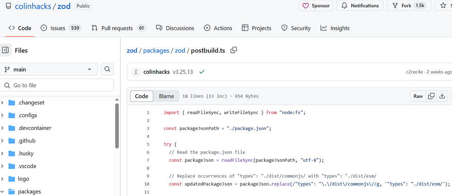452x196 pixels.
Task: Click the Pull requests count badge 61
Action: [x=141, y=28]
